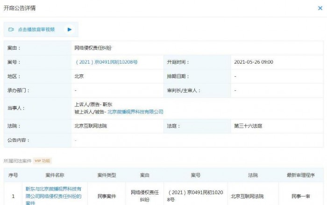Click the 最新审理程序 column header
The width and height of the screenshot is (327, 205).
pos(301,175)
